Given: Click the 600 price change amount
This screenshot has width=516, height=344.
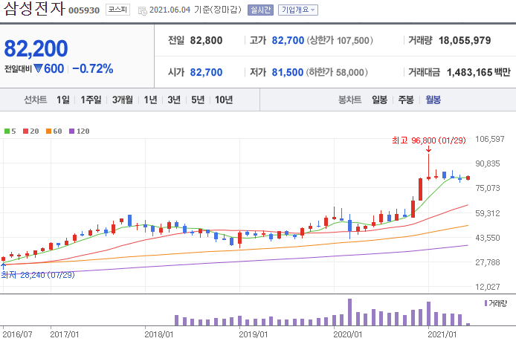Looking at the screenshot, I should [x=54, y=69].
